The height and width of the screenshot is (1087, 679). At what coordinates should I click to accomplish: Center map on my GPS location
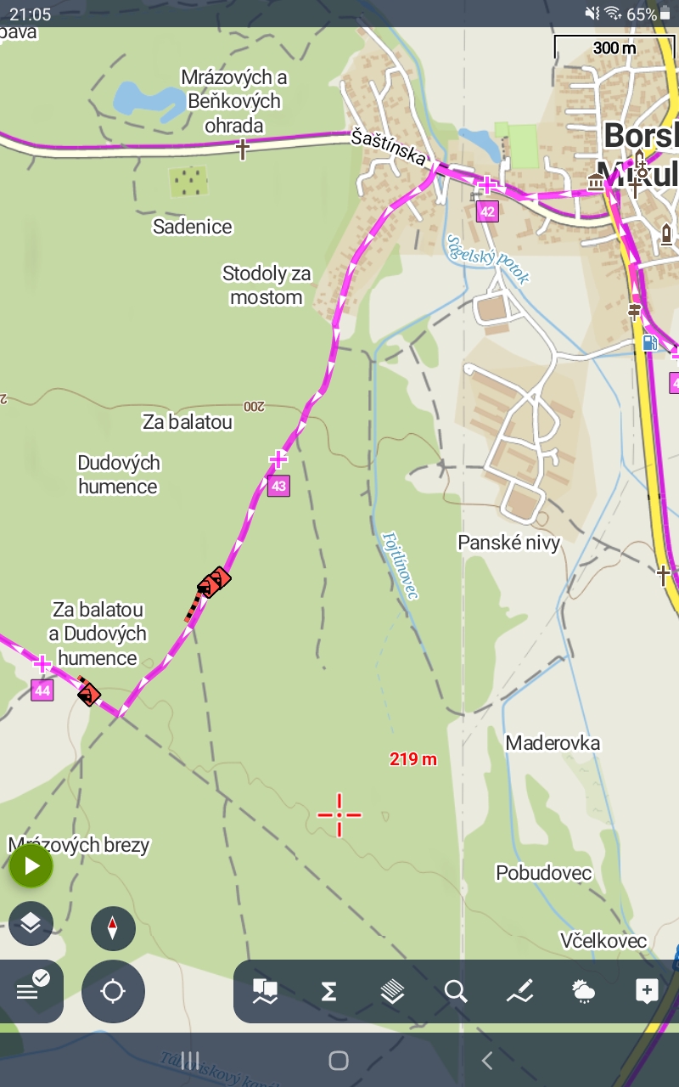(x=113, y=991)
